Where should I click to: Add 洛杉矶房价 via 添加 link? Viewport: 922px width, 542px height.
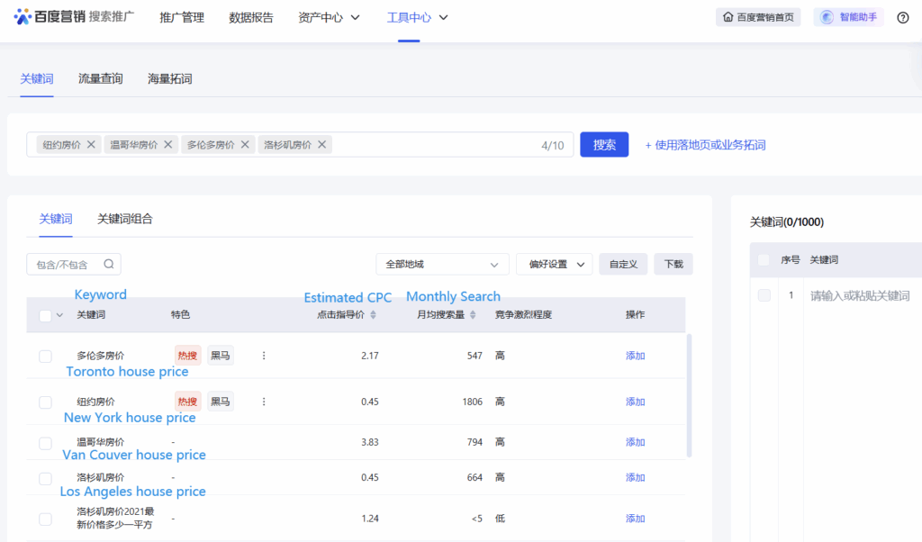click(x=635, y=477)
